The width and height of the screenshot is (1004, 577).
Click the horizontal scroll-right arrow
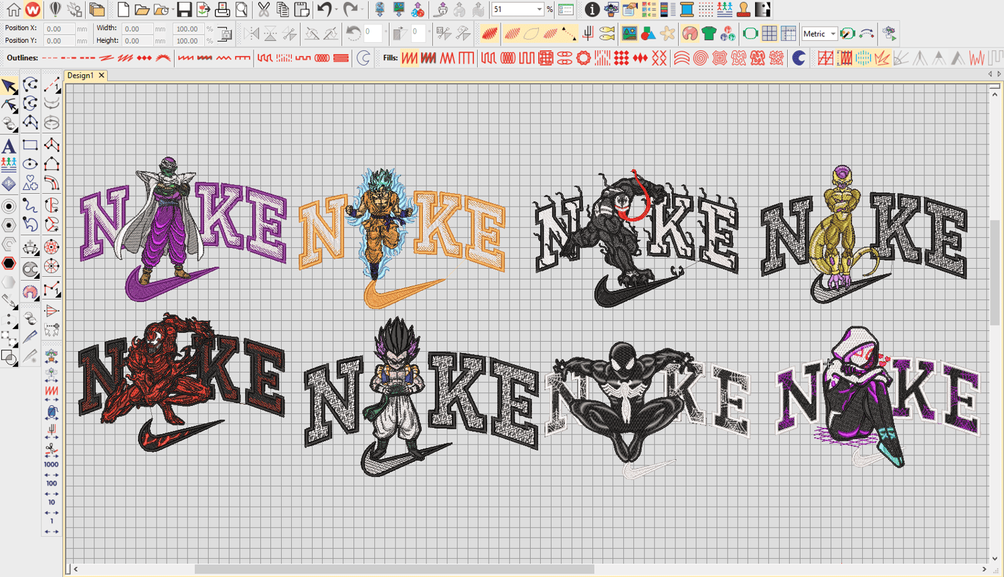[x=984, y=569]
